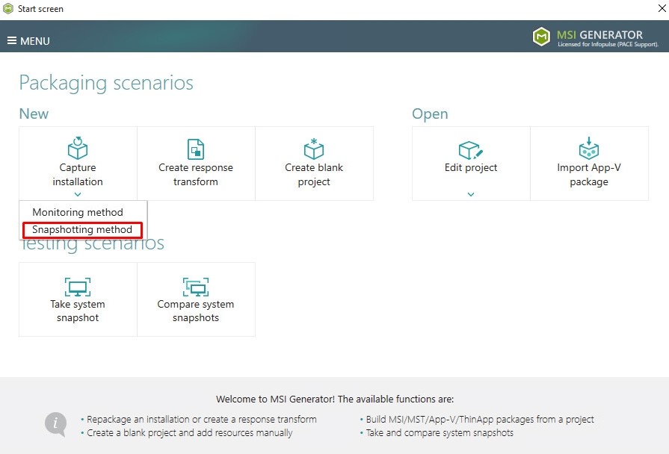Click the Import App-V package label
Screen dimensions: 669x454
(x=589, y=174)
